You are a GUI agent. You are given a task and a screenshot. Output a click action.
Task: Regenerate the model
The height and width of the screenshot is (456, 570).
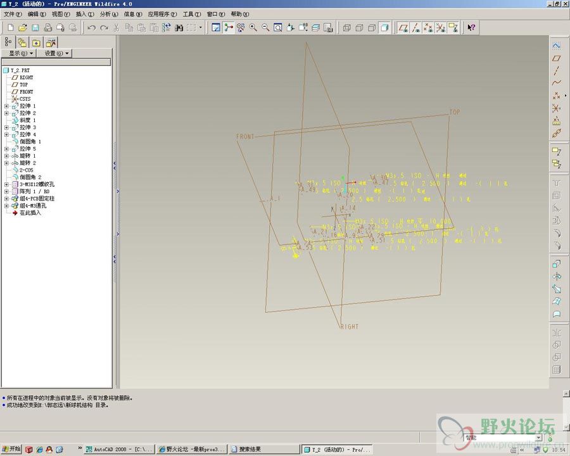click(166, 28)
